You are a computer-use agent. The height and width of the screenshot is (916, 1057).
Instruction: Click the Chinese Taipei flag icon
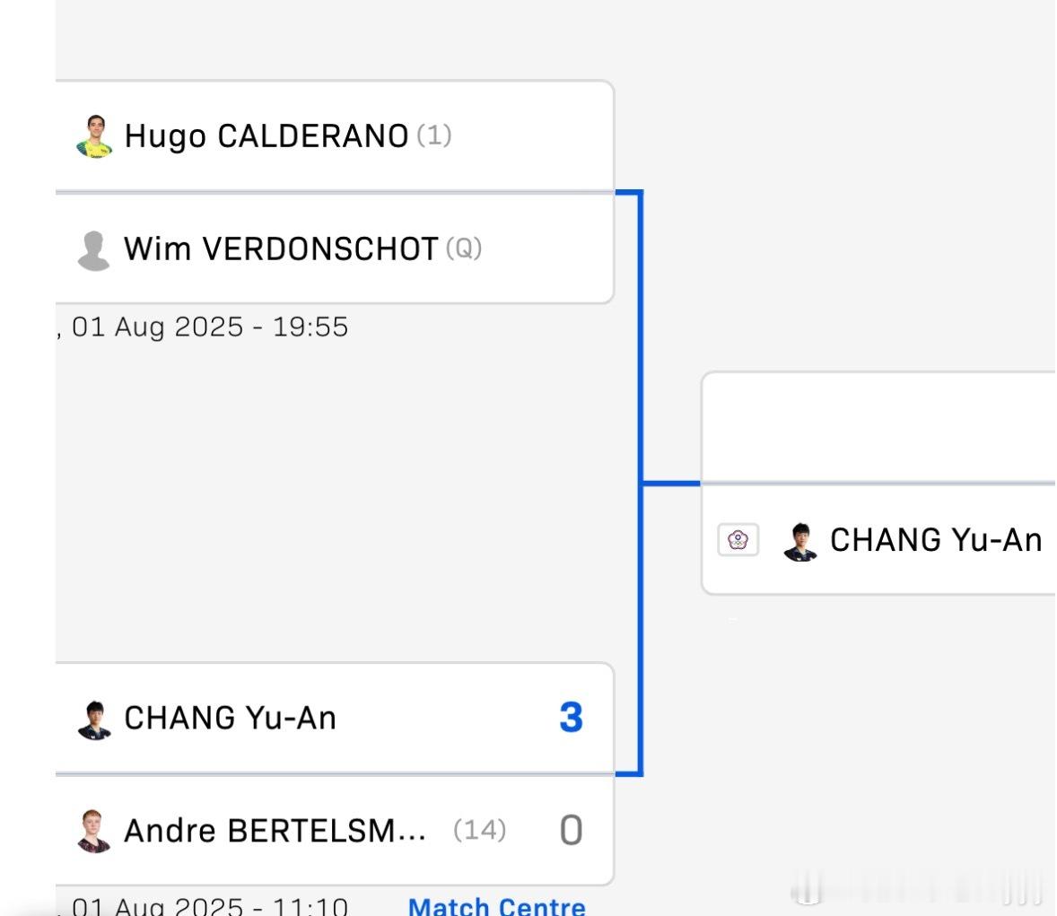pyautogui.click(x=738, y=540)
